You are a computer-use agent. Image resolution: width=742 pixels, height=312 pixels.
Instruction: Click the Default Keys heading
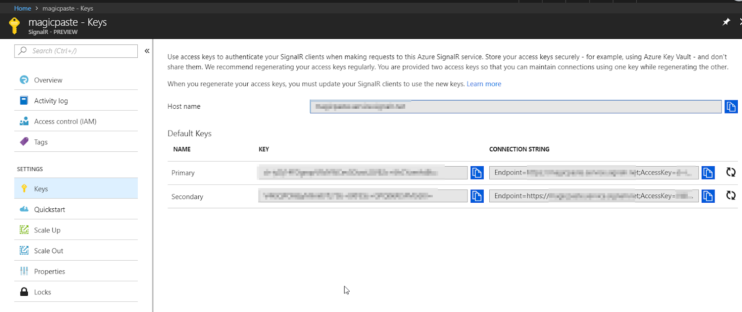pyautogui.click(x=189, y=133)
